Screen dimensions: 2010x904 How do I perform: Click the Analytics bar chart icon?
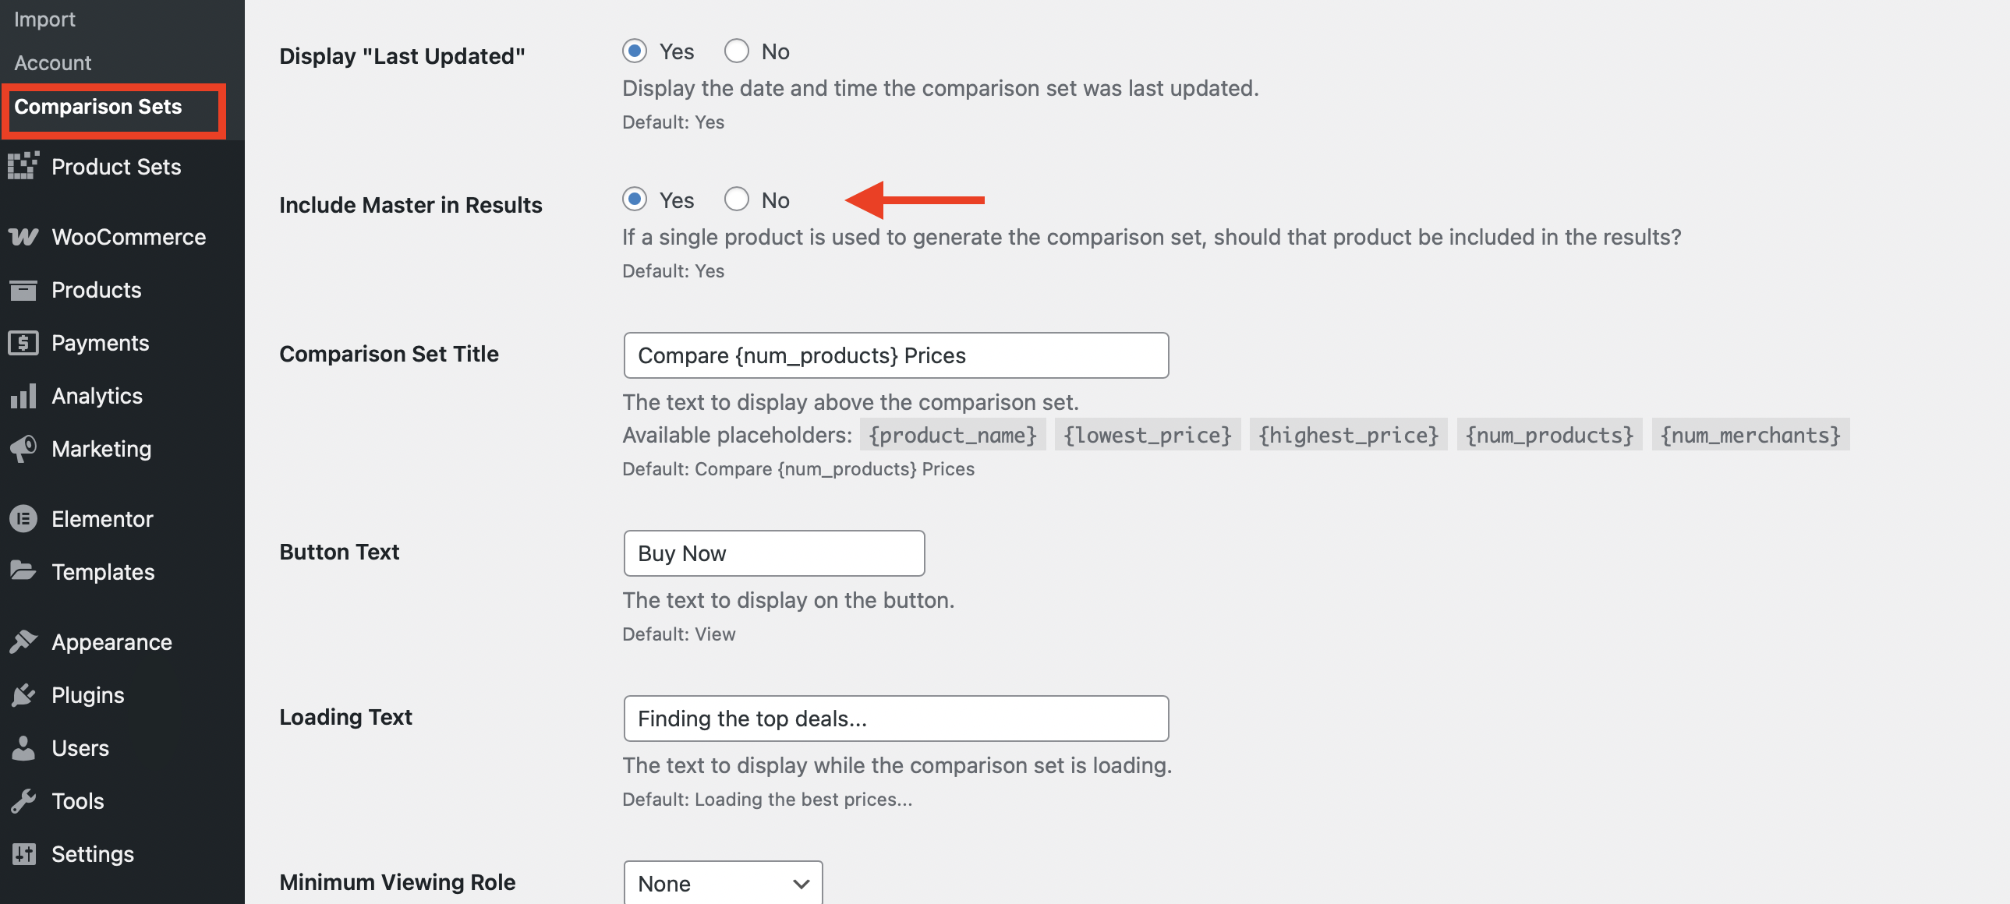coord(23,395)
